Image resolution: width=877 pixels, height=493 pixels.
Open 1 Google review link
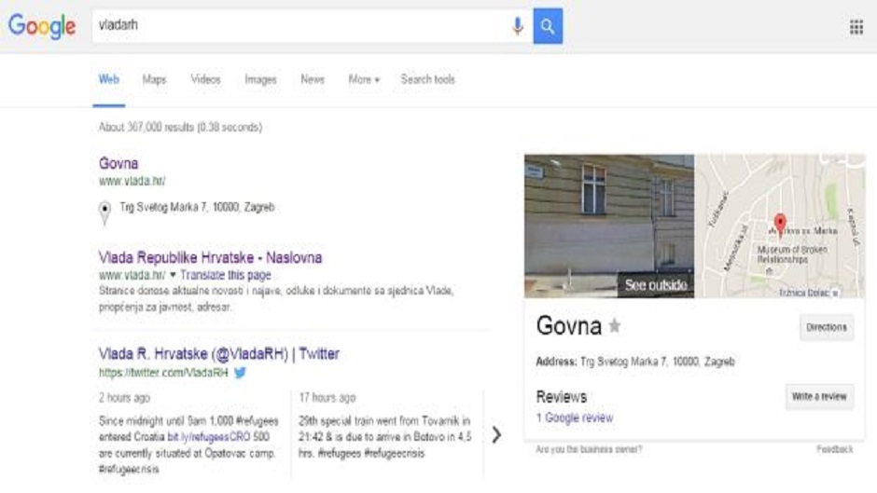tap(575, 418)
